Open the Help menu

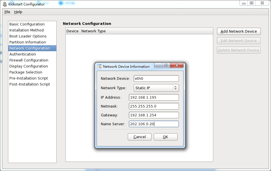click(x=18, y=12)
